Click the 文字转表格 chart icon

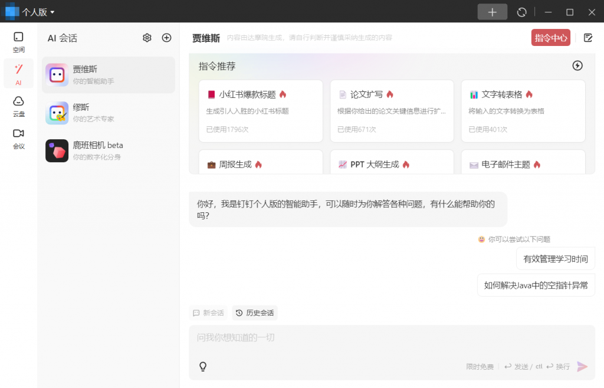tap(474, 95)
